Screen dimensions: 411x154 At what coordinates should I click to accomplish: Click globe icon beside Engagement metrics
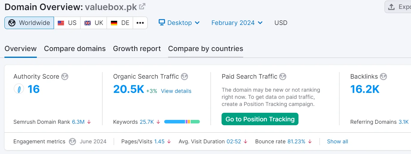(x=72, y=142)
